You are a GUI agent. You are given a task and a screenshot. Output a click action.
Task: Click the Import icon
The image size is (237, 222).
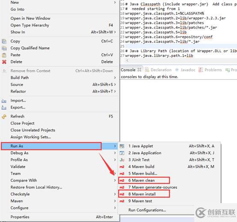point(4,101)
